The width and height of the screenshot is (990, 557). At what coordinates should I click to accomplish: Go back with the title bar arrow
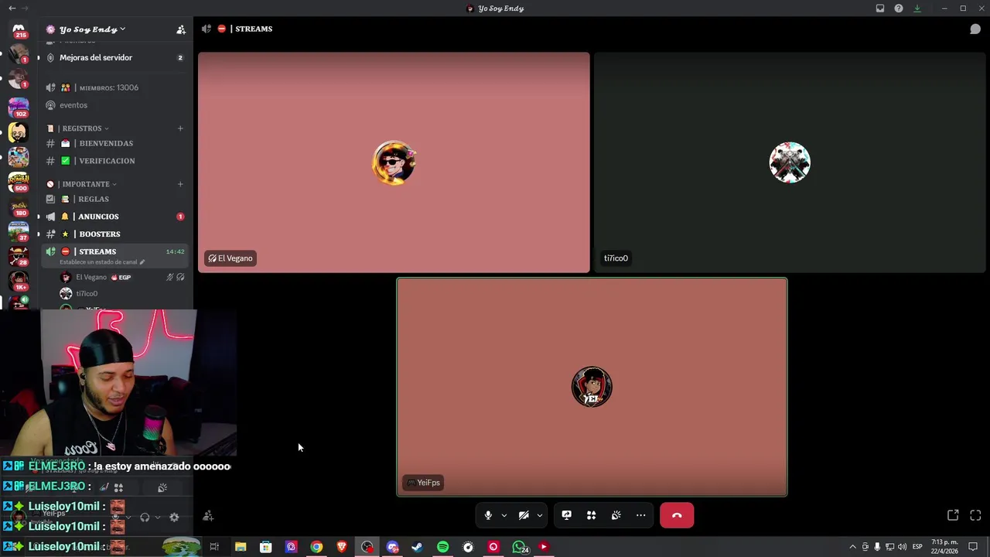click(x=12, y=9)
